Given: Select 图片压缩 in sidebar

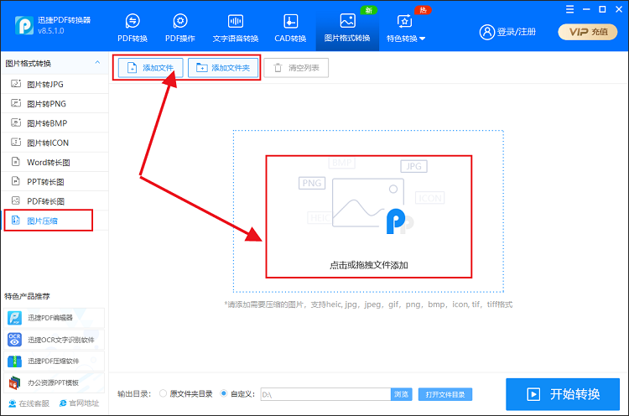Looking at the screenshot, I should (55, 221).
